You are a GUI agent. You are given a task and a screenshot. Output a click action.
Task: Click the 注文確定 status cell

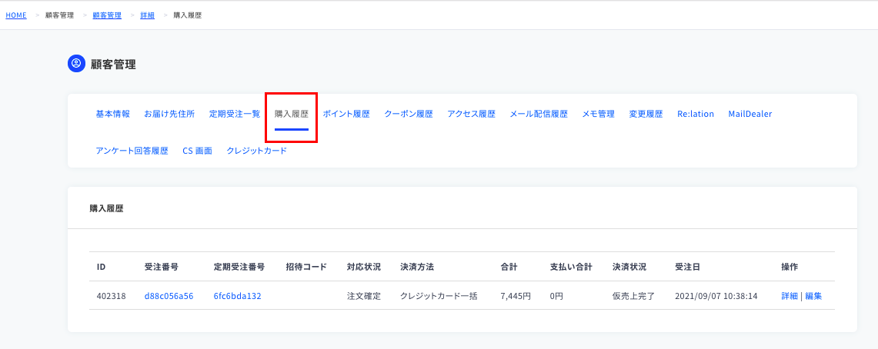coord(364,296)
